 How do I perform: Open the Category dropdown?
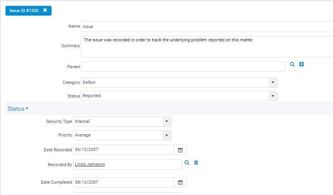pyautogui.click(x=273, y=83)
